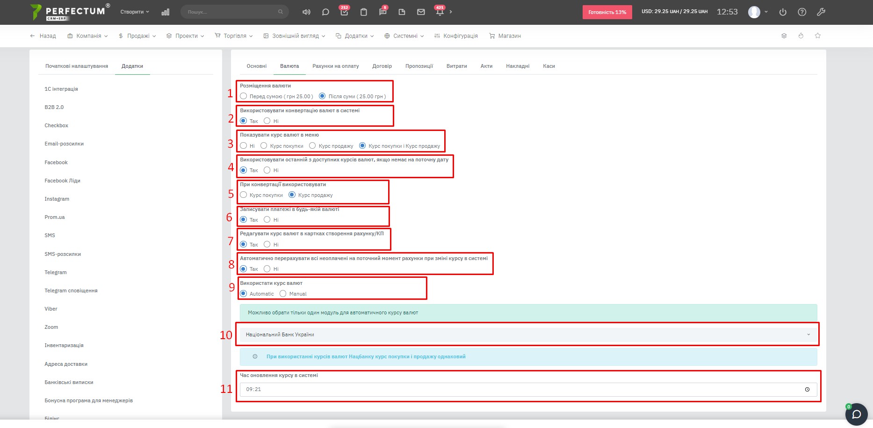Click the megaphone announcements icon
Image resolution: width=873 pixels, height=428 pixels.
[306, 12]
